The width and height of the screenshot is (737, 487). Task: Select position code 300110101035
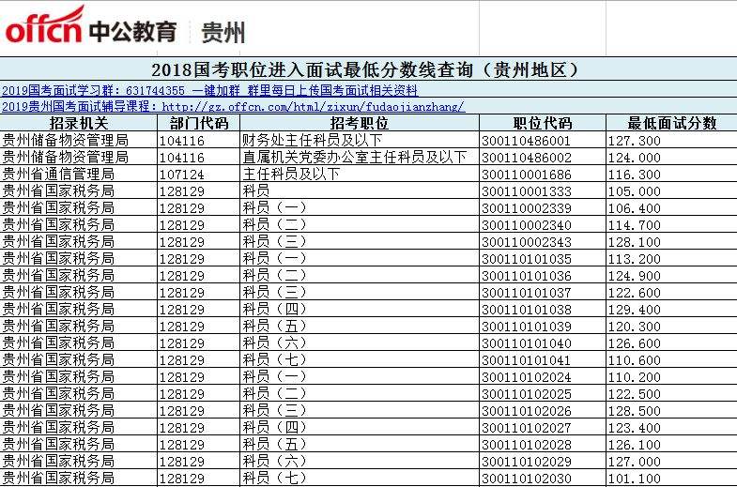(543, 258)
